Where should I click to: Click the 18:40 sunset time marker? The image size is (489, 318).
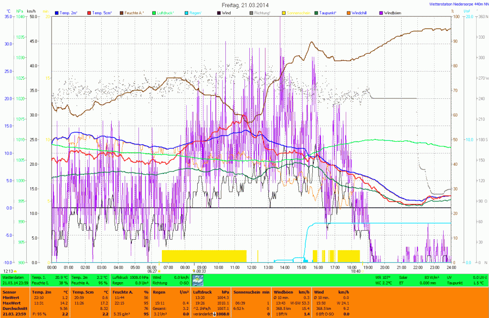point(355,271)
